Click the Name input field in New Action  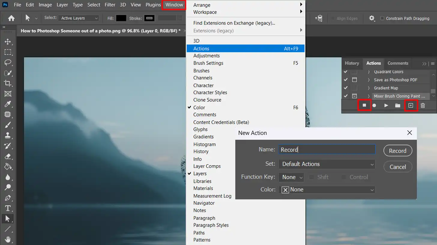point(327,150)
